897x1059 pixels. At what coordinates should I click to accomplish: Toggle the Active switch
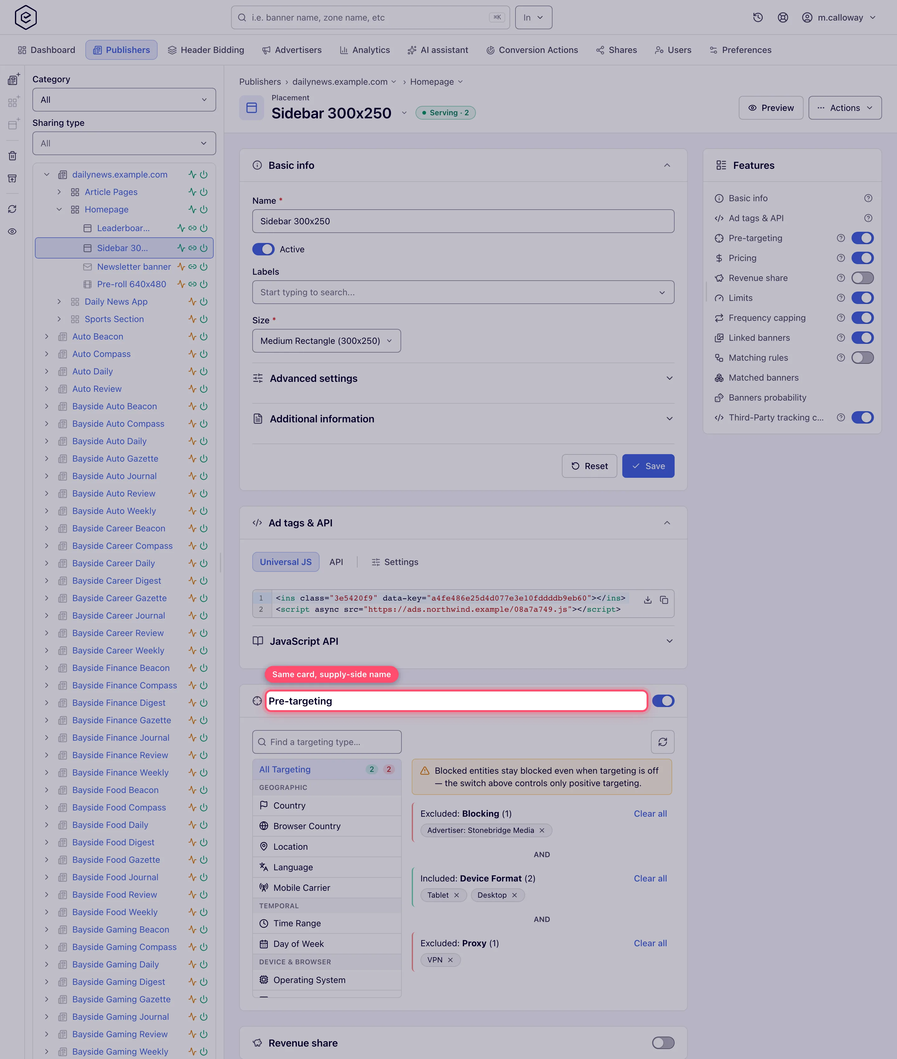[x=263, y=249]
